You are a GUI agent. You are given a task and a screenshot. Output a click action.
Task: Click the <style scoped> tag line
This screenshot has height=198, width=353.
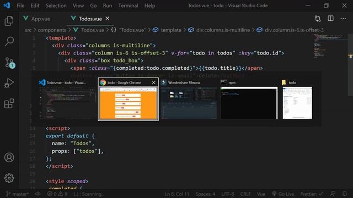pyautogui.click(x=67, y=181)
